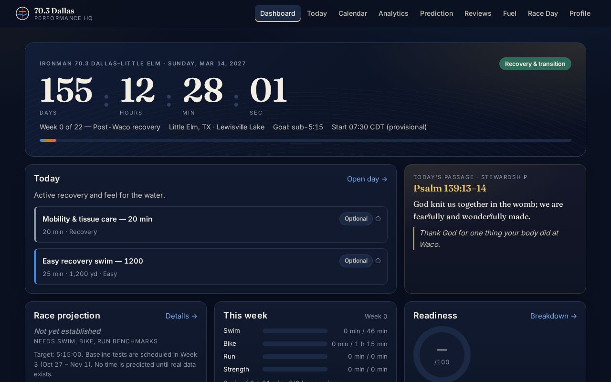The height and width of the screenshot is (382, 611).
Task: Click Optional tag on Easy recovery swim
Action: [x=356, y=261]
